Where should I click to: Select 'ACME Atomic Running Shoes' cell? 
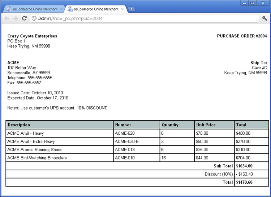(x=60, y=150)
